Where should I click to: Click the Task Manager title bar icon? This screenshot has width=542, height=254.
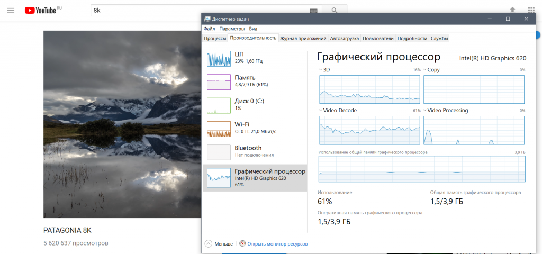207,19
